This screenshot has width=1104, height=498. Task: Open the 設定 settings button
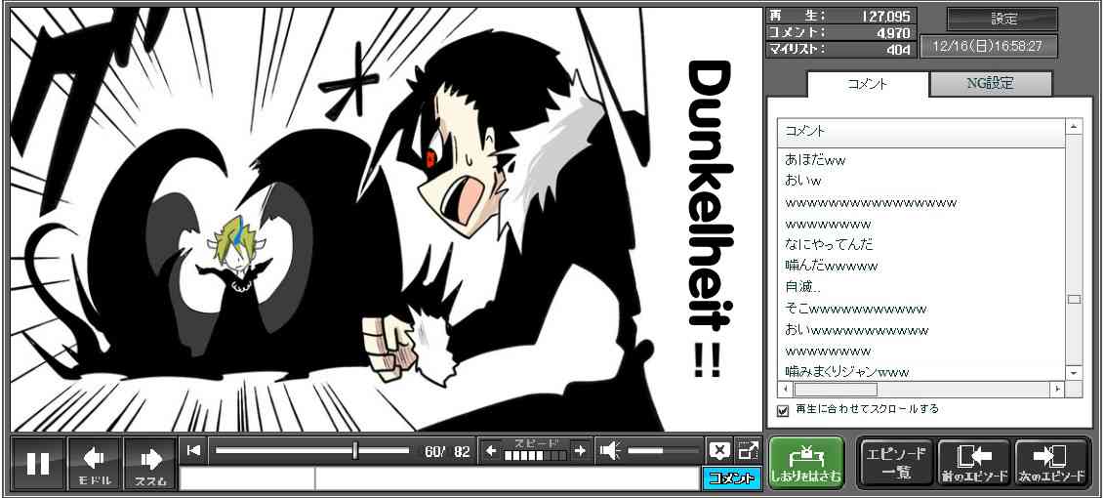point(1002,20)
